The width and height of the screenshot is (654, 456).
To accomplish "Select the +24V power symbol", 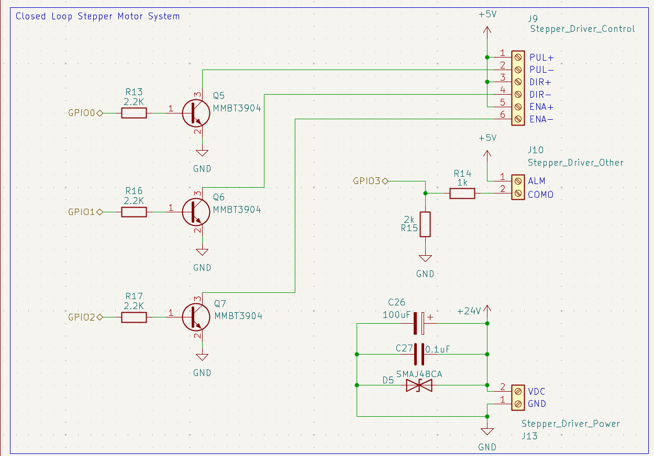I will point(487,310).
